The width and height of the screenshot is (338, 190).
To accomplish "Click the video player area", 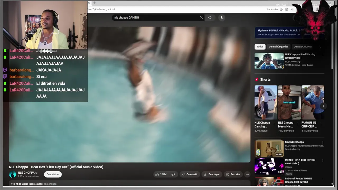I will (130, 94).
